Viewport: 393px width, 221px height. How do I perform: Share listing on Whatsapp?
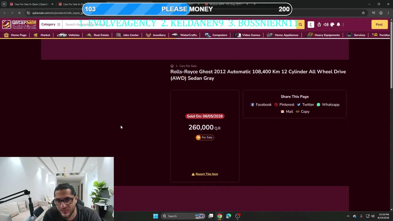click(328, 105)
